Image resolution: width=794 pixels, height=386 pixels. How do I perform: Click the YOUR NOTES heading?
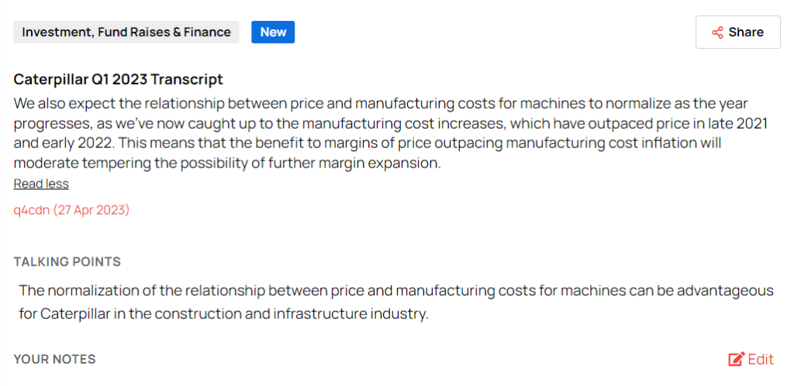tap(54, 359)
